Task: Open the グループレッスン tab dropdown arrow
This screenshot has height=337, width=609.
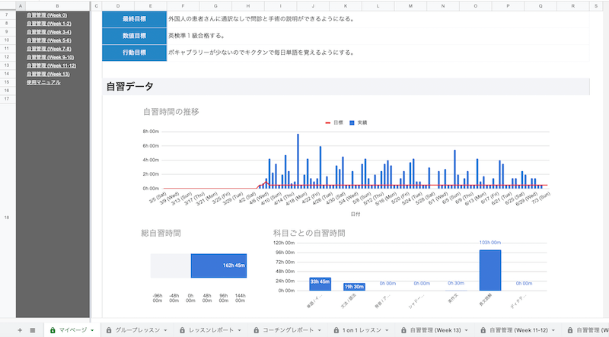Action: click(167, 330)
